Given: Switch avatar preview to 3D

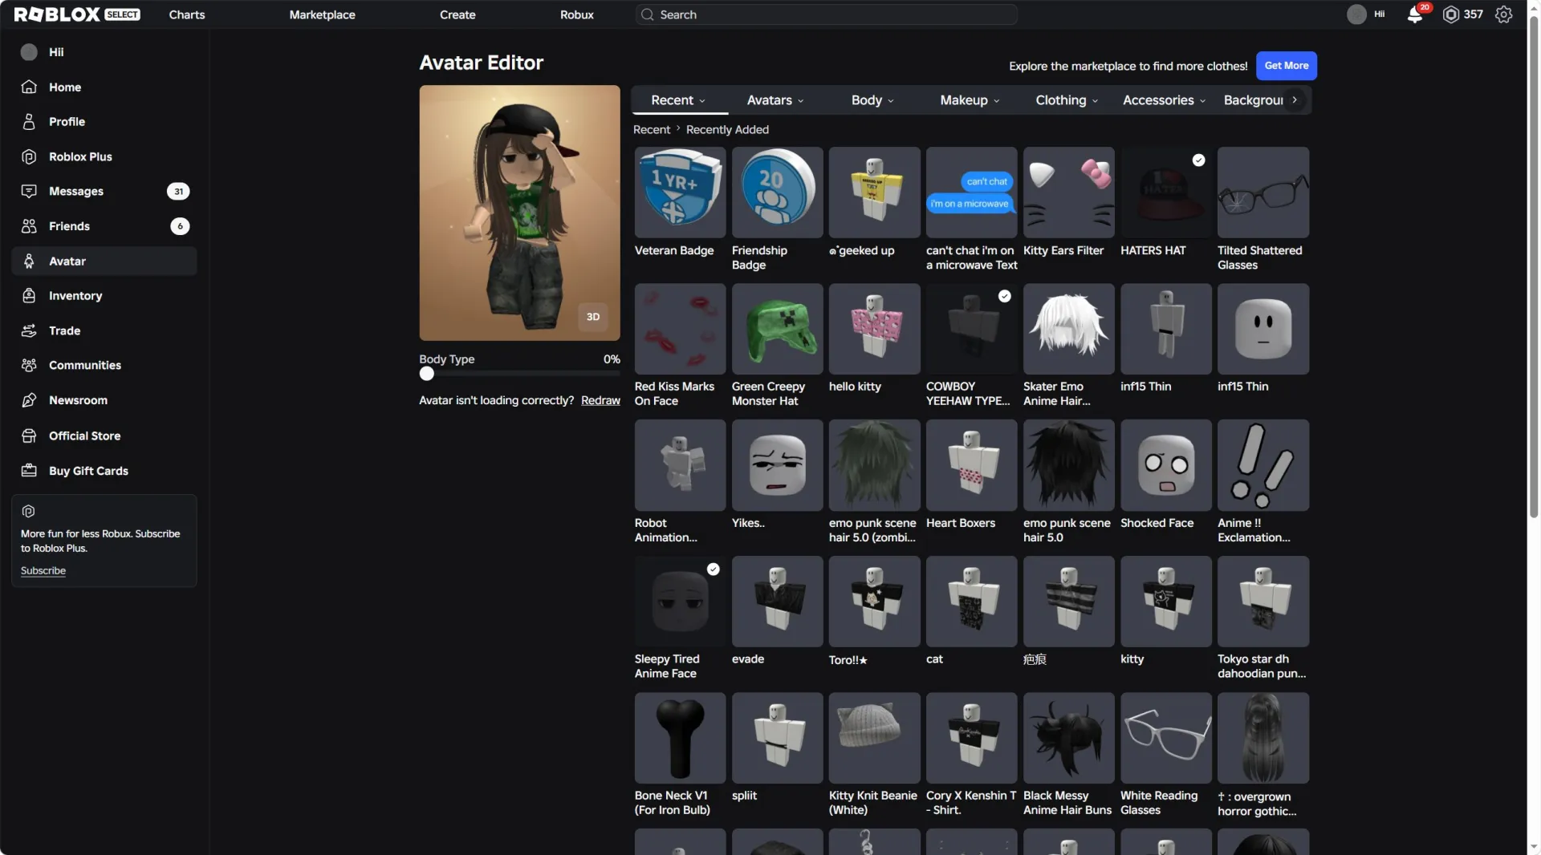Looking at the screenshot, I should (x=593, y=317).
